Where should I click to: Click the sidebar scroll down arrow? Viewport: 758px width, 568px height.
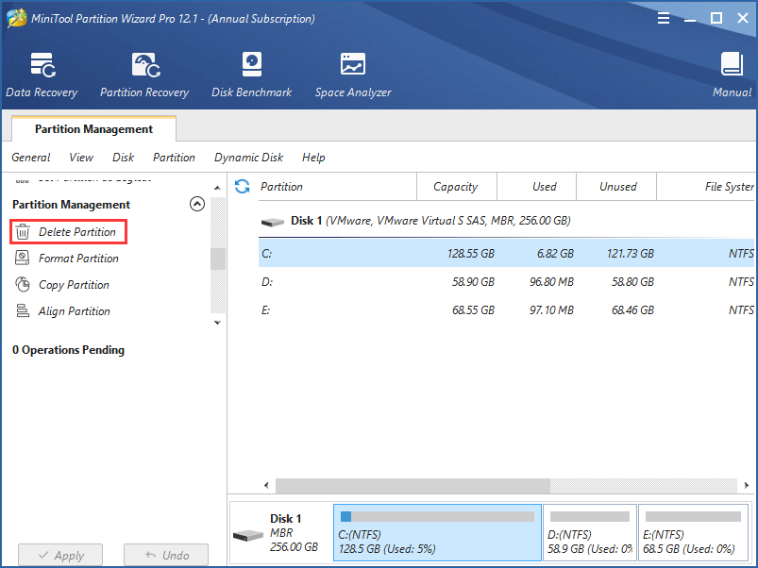[x=217, y=323]
